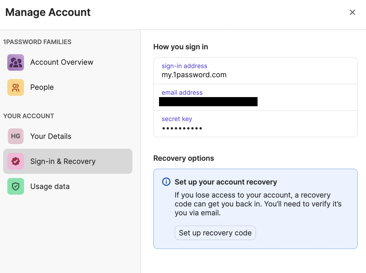Click the my.1password.com address text
366x273 pixels.
[194, 75]
